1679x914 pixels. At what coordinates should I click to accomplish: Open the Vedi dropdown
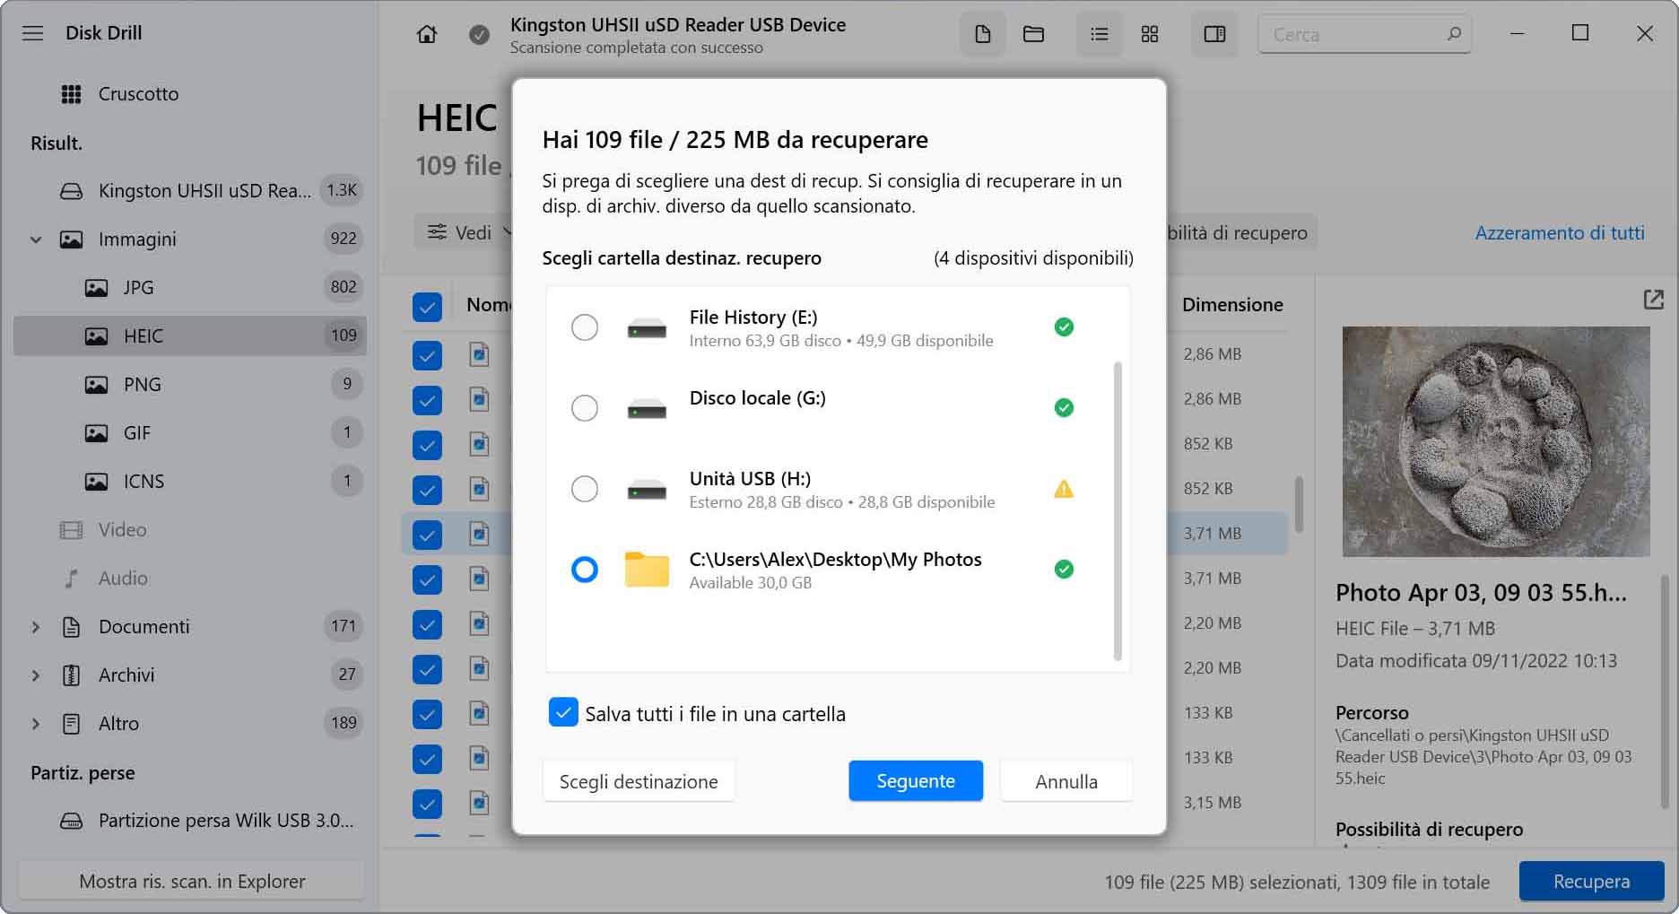(x=464, y=232)
